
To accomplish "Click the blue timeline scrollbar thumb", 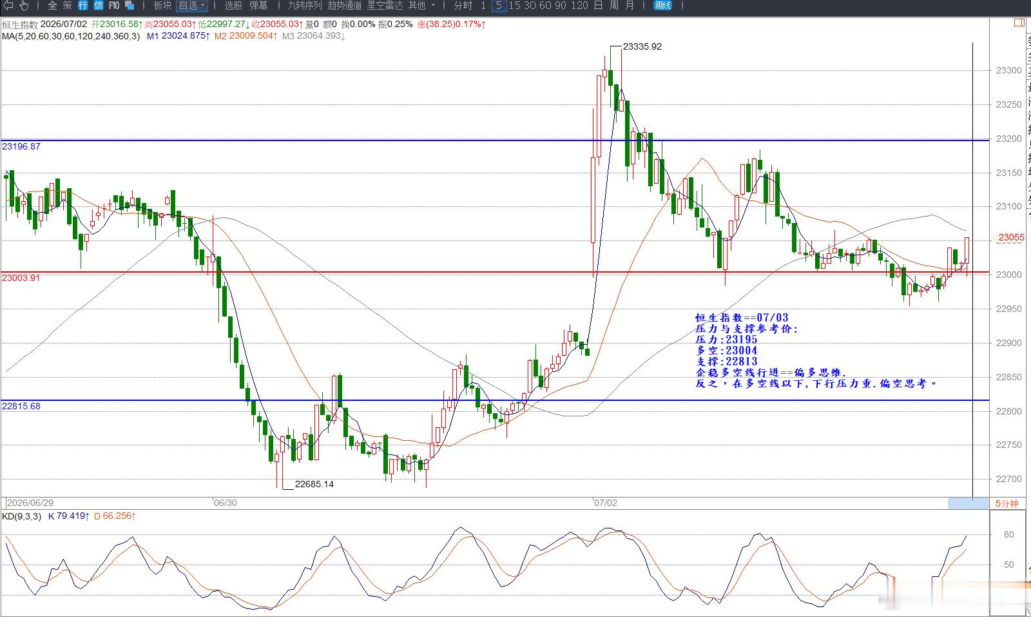I will click(968, 503).
